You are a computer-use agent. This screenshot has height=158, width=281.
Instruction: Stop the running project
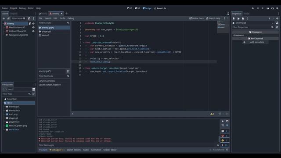[x=263, y=8]
